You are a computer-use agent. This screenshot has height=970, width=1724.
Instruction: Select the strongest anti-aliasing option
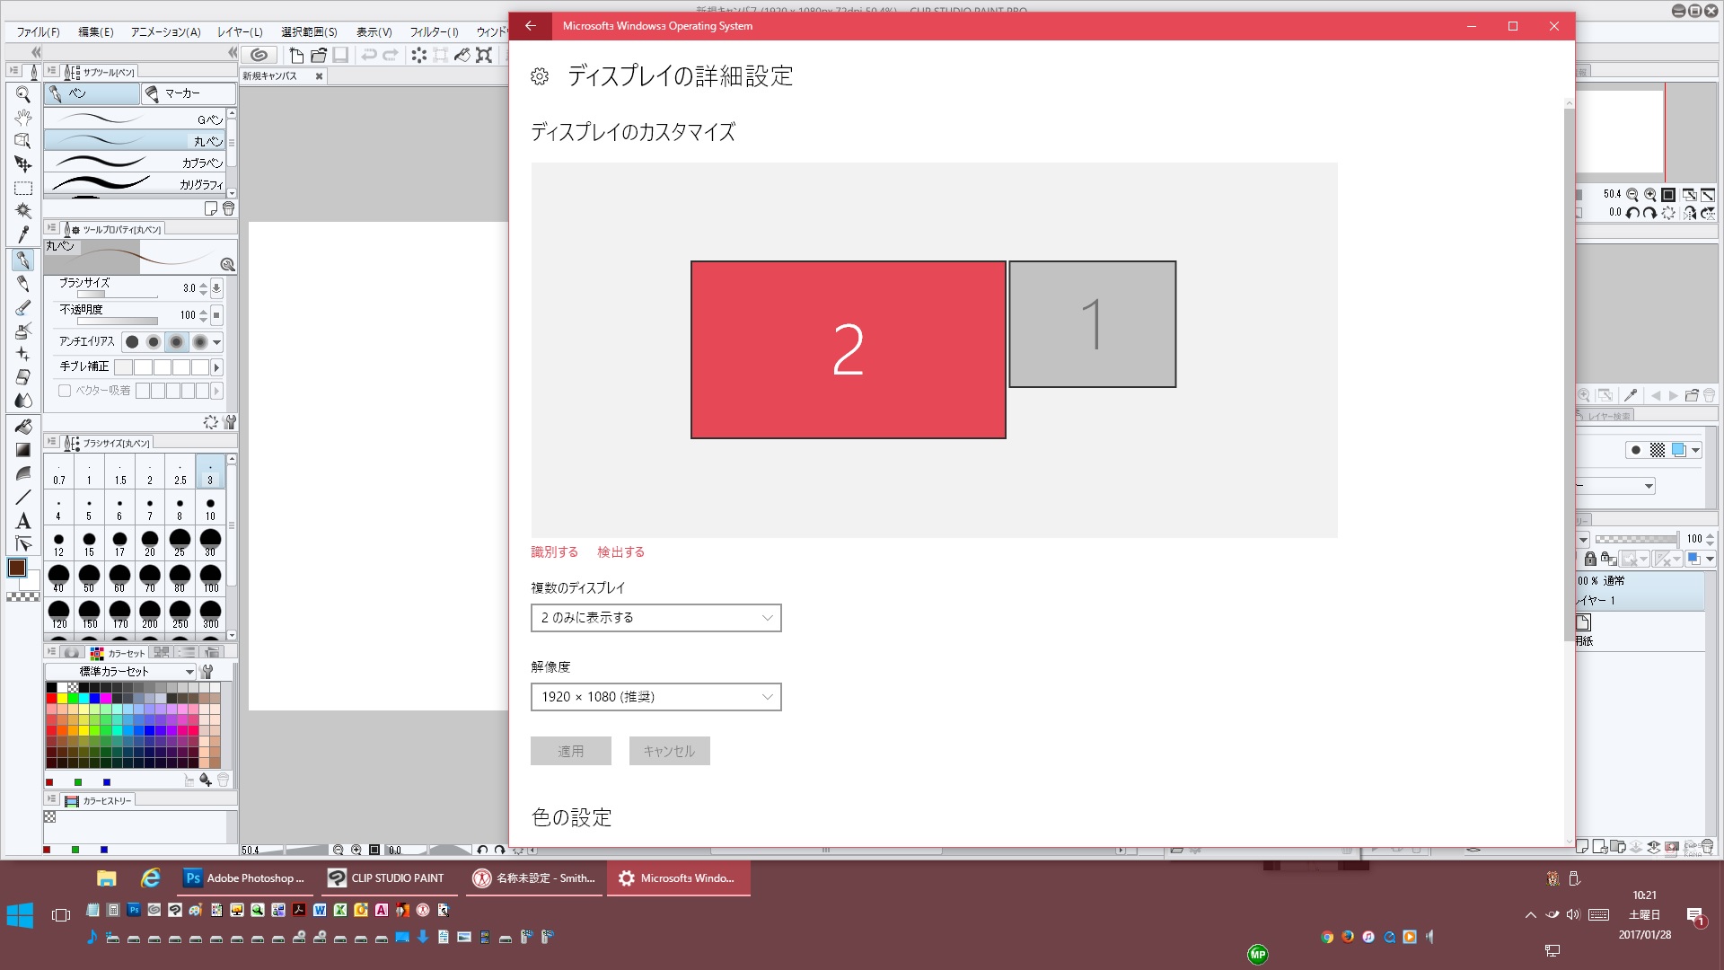[x=199, y=342]
